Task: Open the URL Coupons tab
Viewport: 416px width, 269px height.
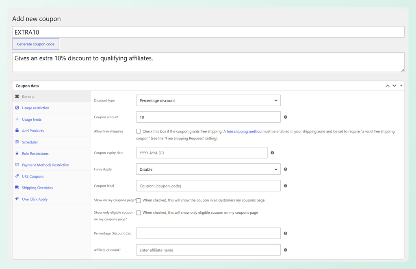Action: pos(52,176)
